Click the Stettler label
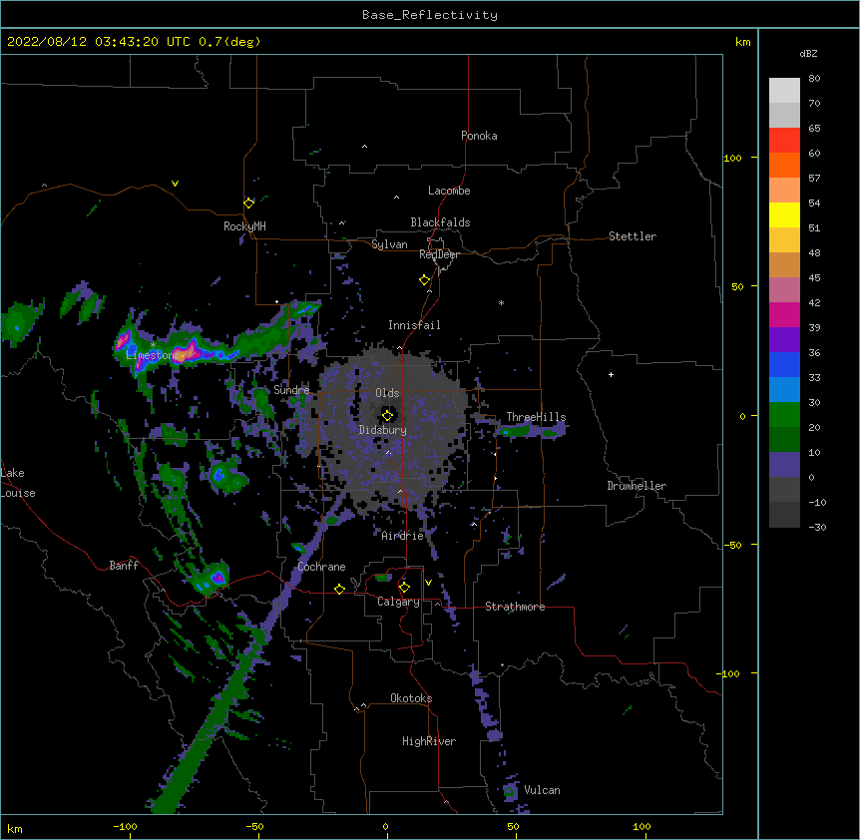860x840 pixels. [x=633, y=236]
